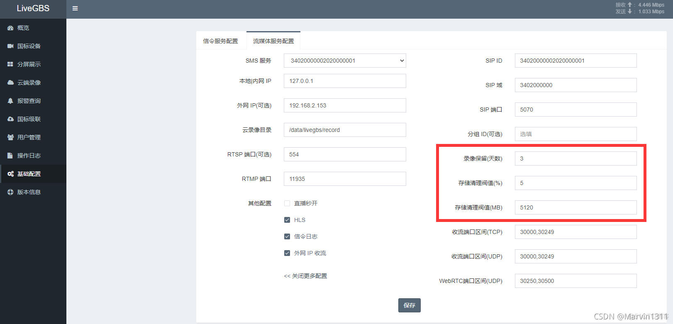Open 国标设备 menu item

tap(33, 46)
